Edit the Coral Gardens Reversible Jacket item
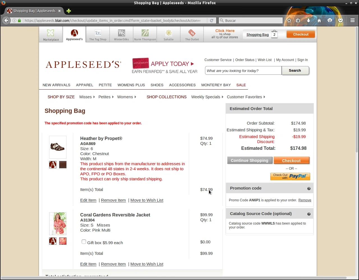Screen dimensions: 359x280 (x=88, y=264)
